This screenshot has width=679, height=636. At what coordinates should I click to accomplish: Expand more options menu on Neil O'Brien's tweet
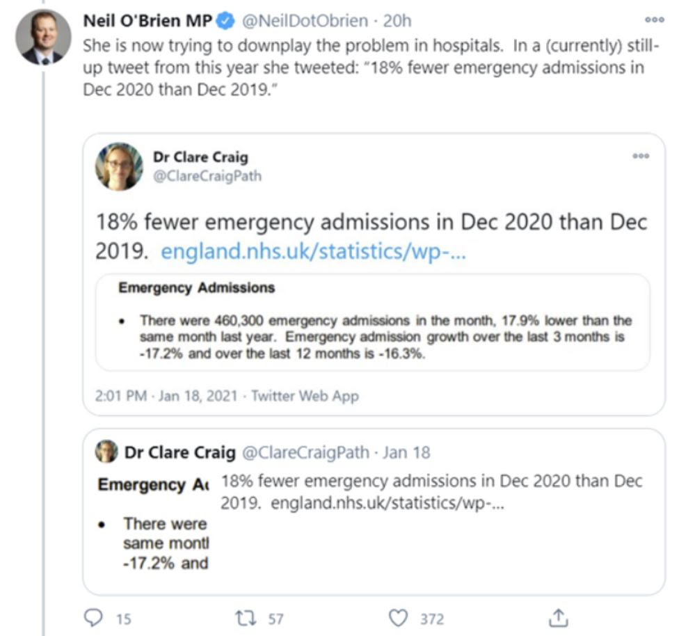655,19
